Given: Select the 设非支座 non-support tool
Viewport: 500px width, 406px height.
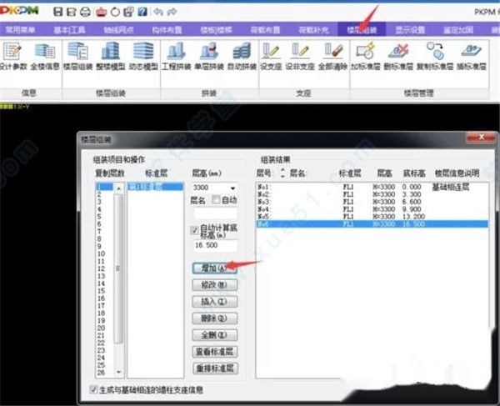Looking at the screenshot, I should (300, 56).
